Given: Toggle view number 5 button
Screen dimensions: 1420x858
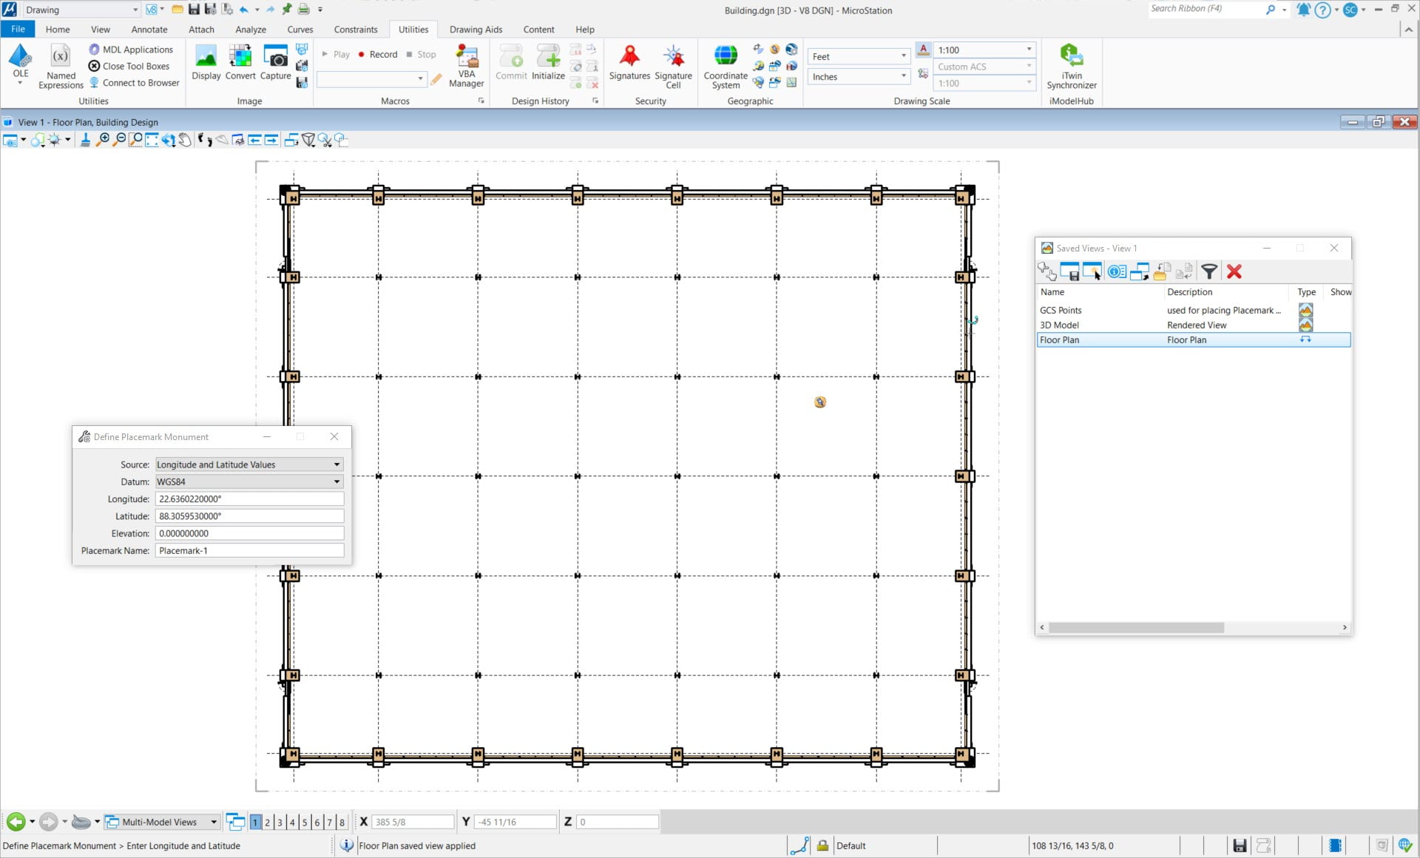Looking at the screenshot, I should click(304, 822).
